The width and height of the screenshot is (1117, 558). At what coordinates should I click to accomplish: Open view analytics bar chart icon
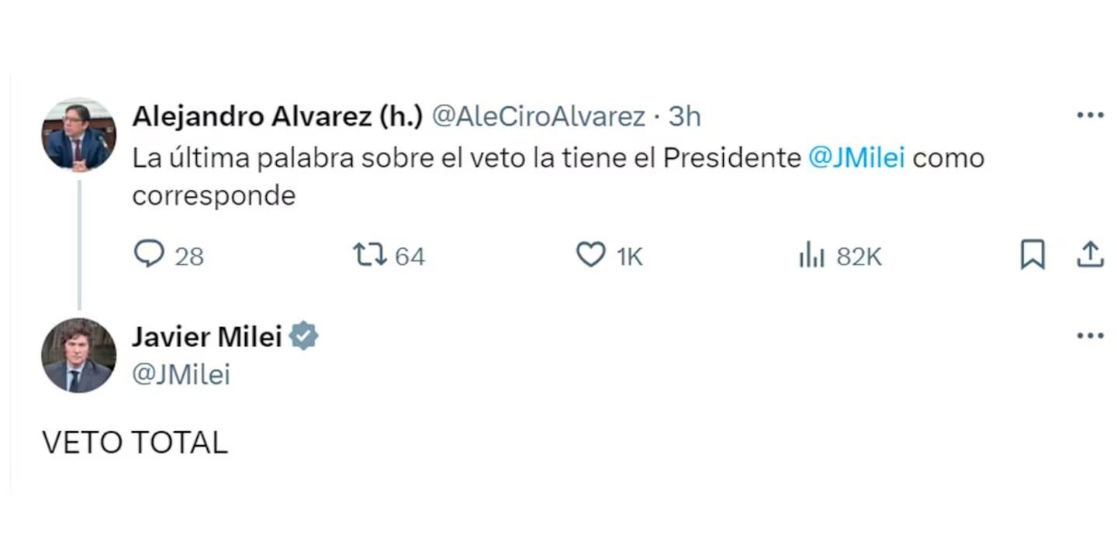pos(811,256)
